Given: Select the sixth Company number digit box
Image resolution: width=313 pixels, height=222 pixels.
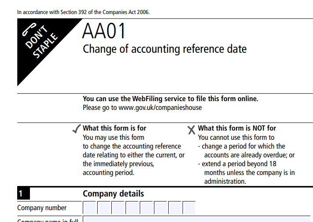Looking at the screenshot, I should [160, 208].
